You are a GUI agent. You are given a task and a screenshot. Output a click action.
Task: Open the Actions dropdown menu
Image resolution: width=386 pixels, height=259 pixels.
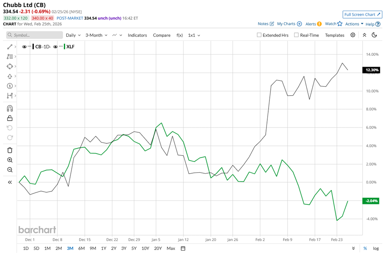354,24
